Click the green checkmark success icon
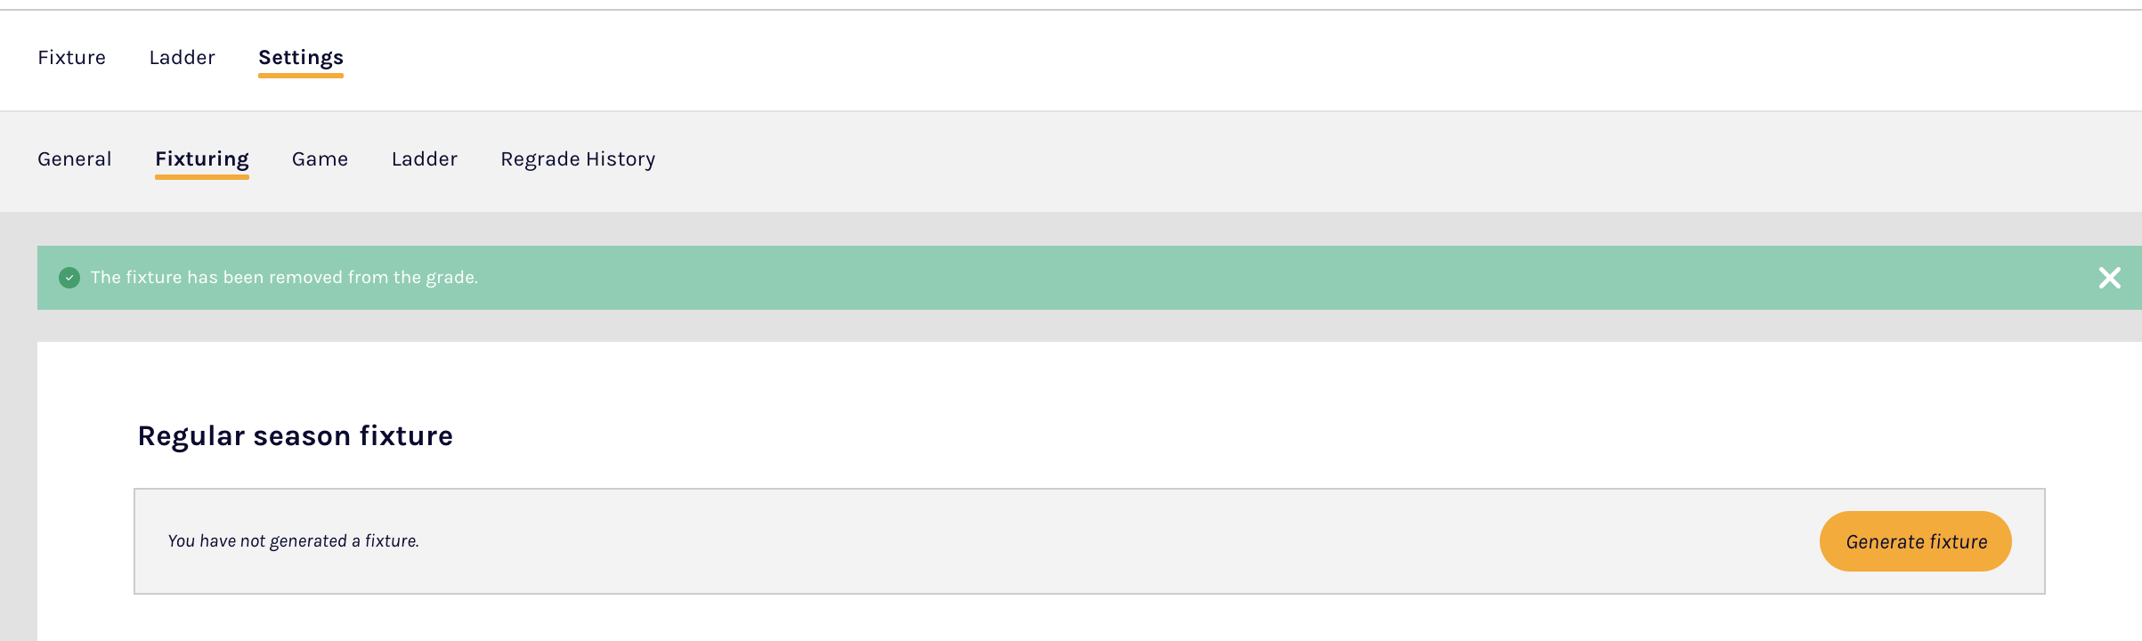Image resolution: width=2142 pixels, height=641 pixels. (69, 278)
